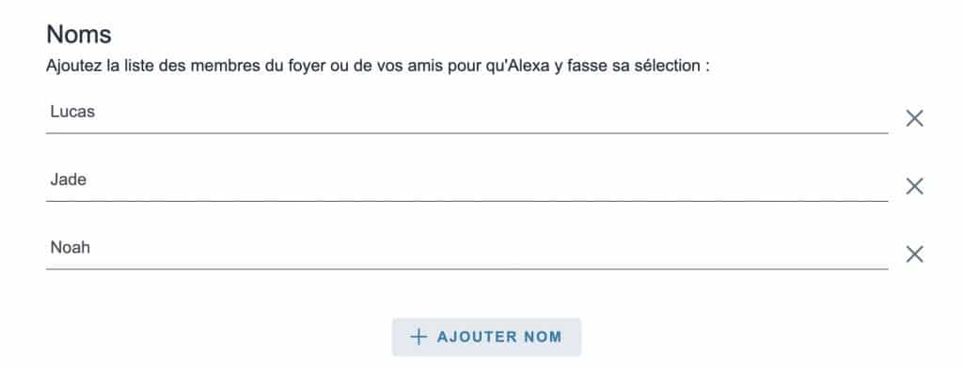Add a new name with the Ajouter Nom label
This screenshot has width=963, height=367.
click(499, 337)
